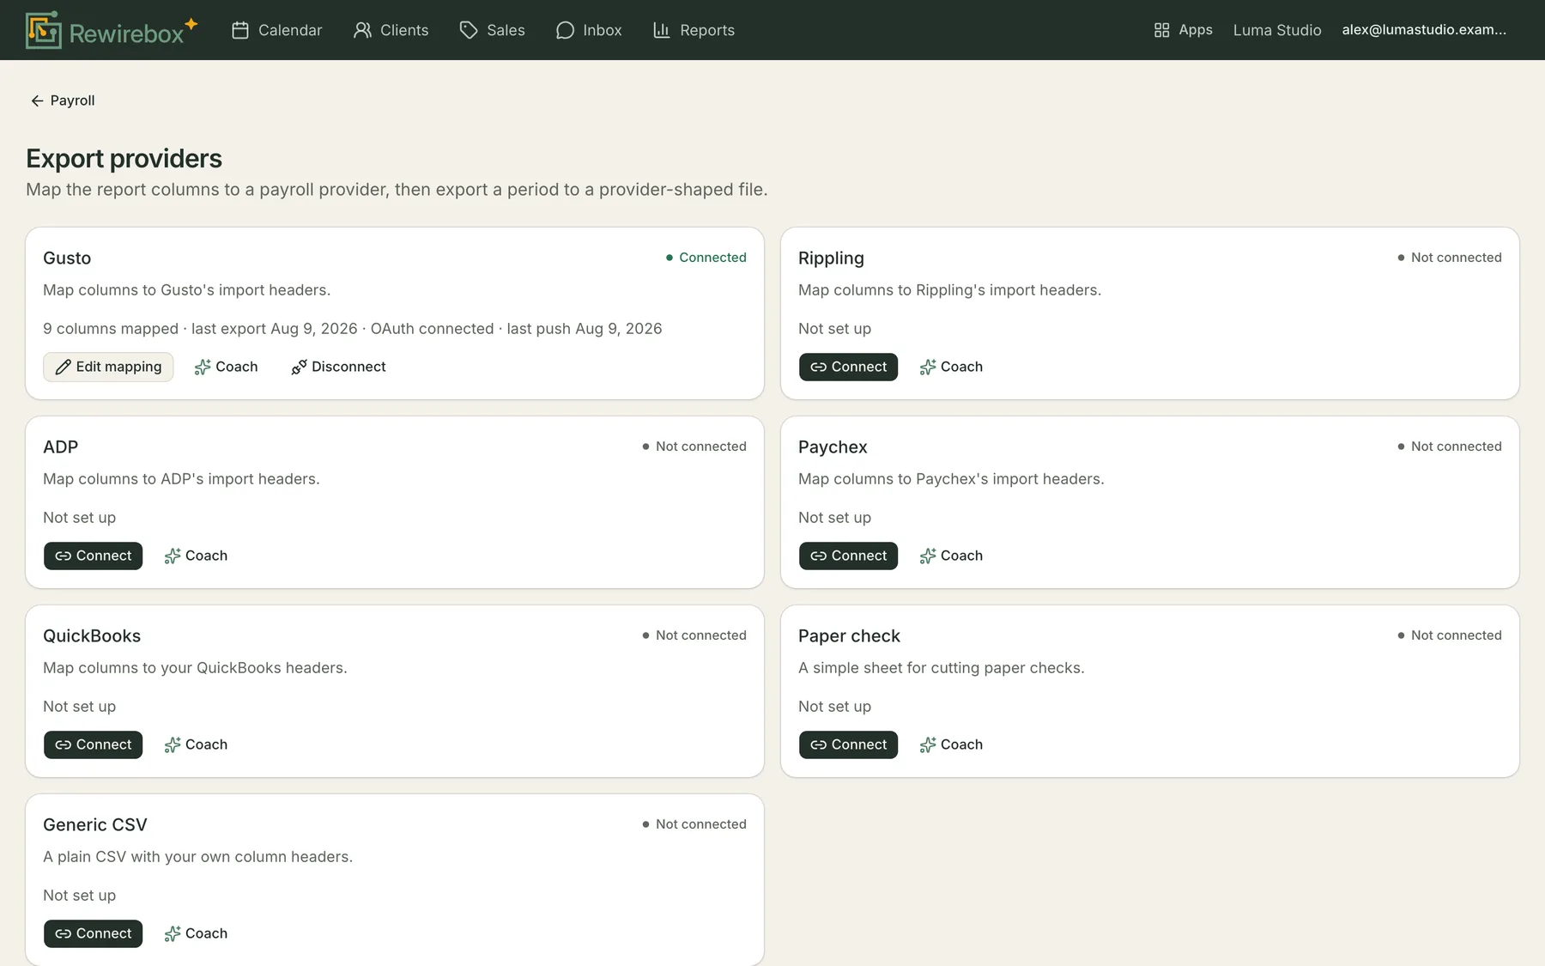Viewport: 1545px width, 966px height.
Task: Click Paper check's Coach sparkle icon
Action: coord(928,744)
